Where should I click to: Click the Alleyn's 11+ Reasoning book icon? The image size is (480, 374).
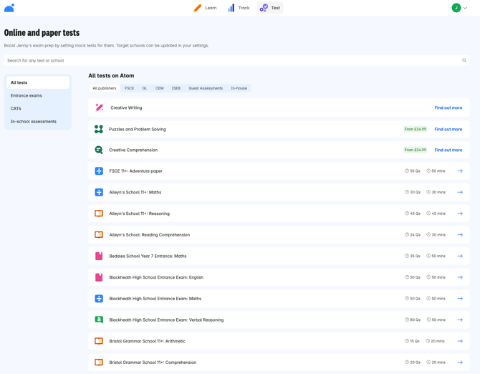(99, 214)
